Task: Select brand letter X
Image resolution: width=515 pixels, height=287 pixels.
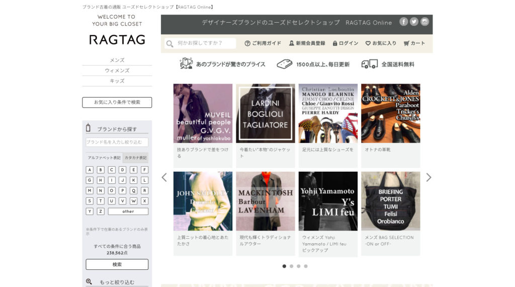Action: pyautogui.click(x=144, y=201)
